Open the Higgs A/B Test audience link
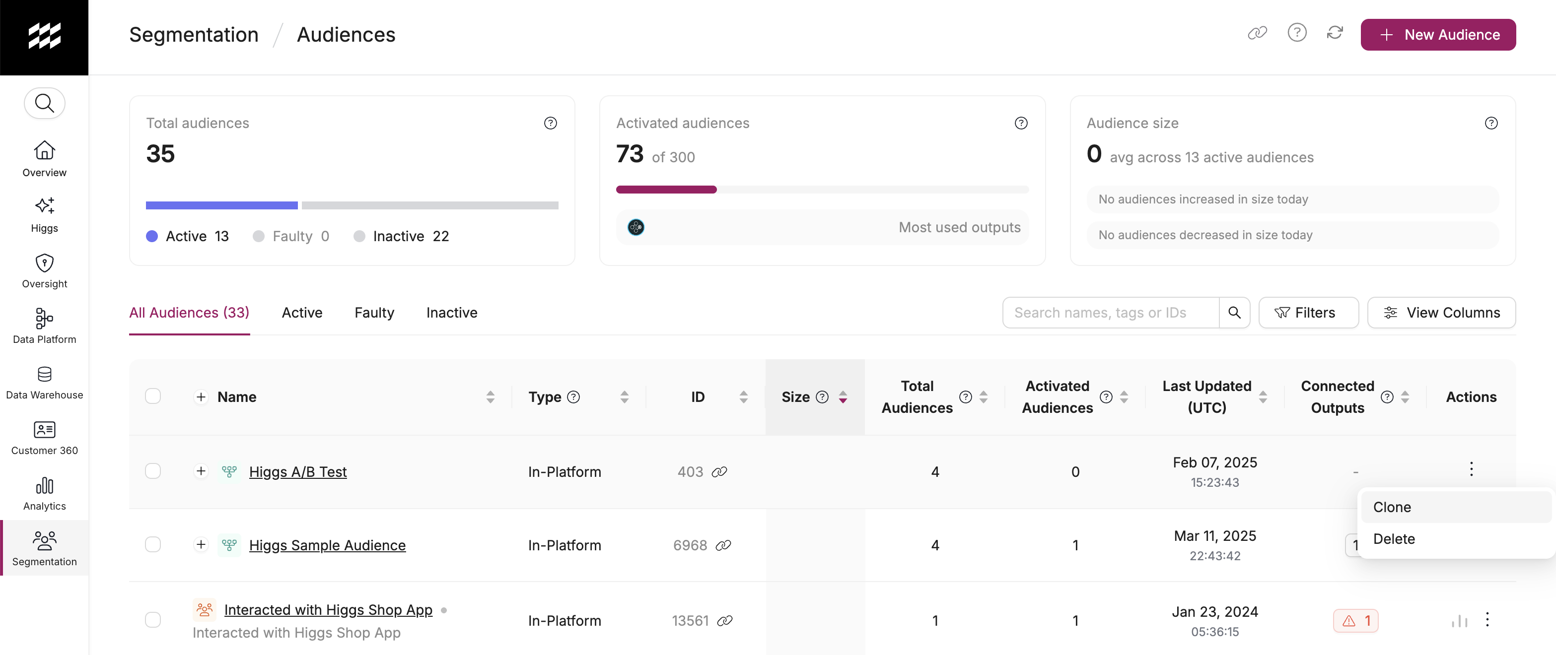This screenshot has height=655, width=1556. [x=298, y=472]
